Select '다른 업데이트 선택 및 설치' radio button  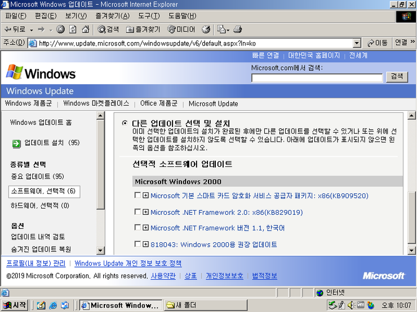pyautogui.click(x=125, y=123)
